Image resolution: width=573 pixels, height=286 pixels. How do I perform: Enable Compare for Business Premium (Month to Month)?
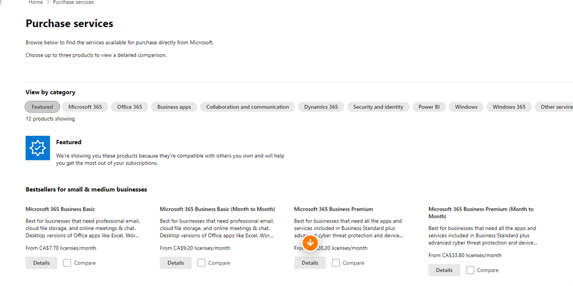470,270
